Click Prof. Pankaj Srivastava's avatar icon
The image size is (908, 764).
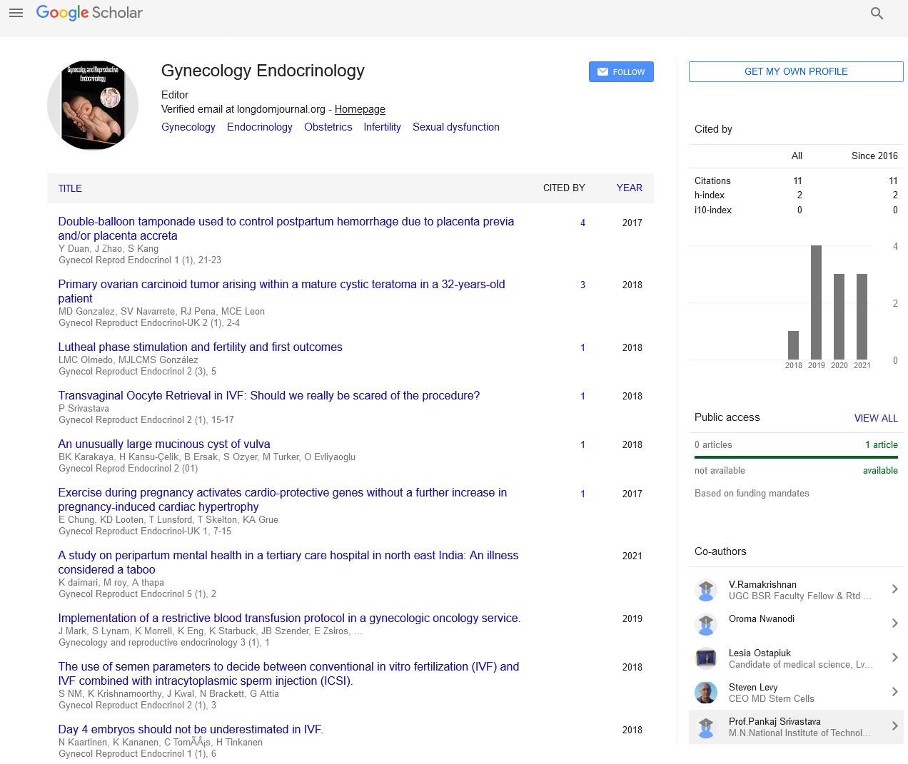click(x=706, y=727)
